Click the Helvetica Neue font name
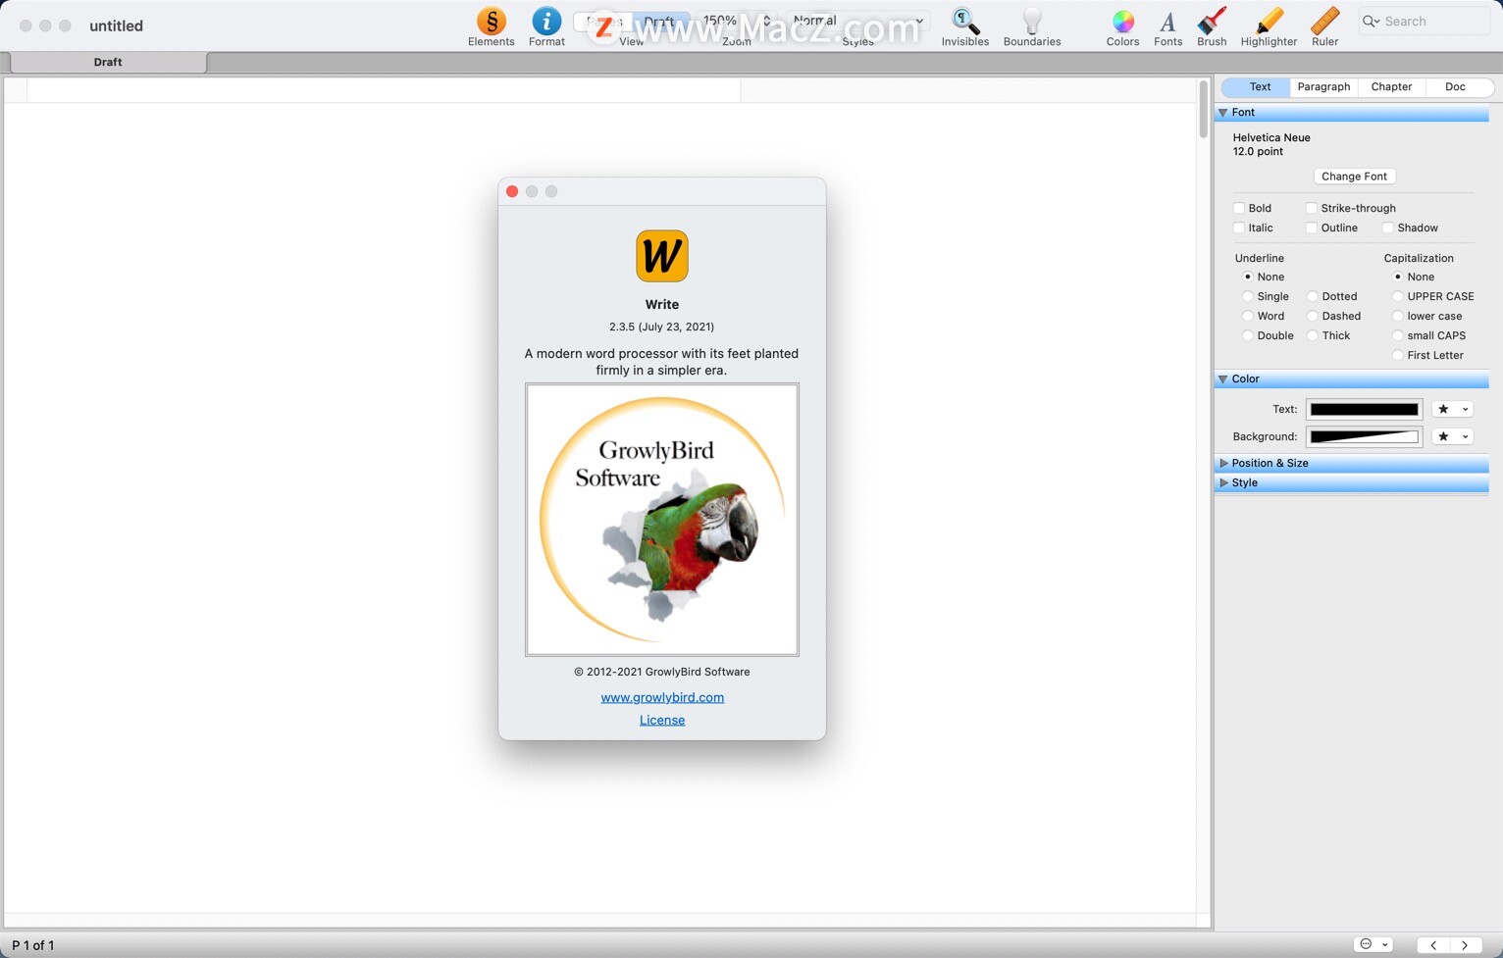Image resolution: width=1503 pixels, height=958 pixels. pyautogui.click(x=1271, y=138)
